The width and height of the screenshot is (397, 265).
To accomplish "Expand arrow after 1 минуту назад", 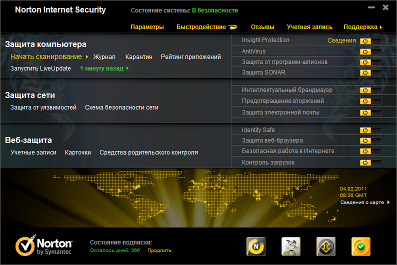I will [127, 68].
